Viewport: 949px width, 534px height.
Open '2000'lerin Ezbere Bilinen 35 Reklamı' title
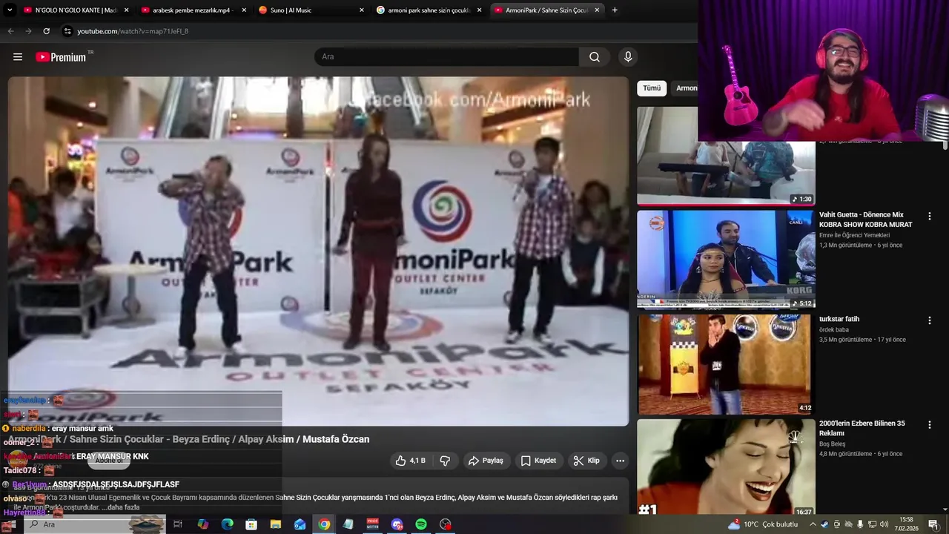click(x=862, y=428)
